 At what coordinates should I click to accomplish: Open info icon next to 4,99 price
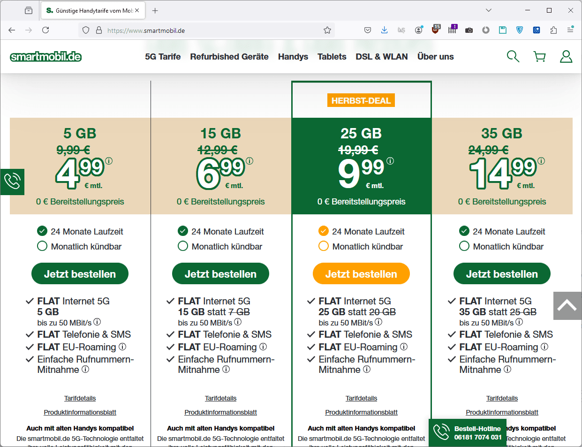(x=109, y=161)
